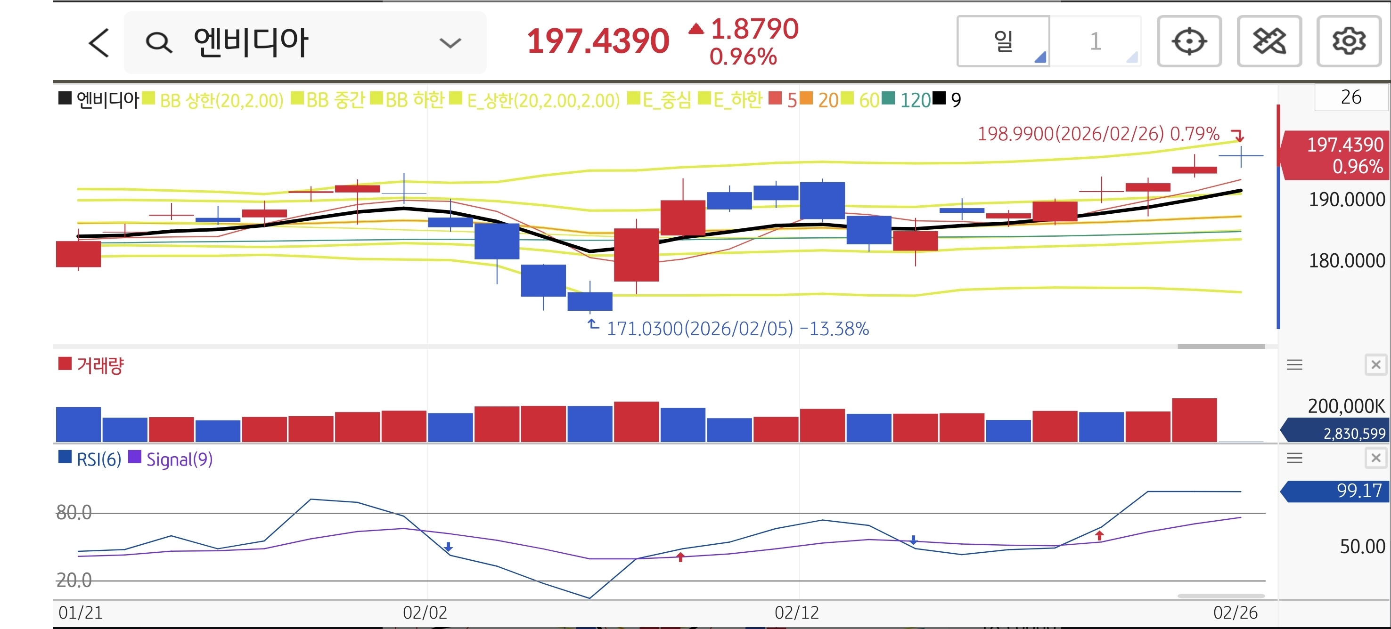Image resolution: width=1391 pixels, height=629 pixels.
Task: Expand the 엔비디아 stock selector chevron
Action: pos(450,43)
